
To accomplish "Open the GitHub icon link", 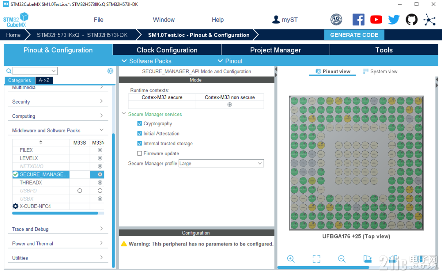I will pyautogui.click(x=412, y=20).
